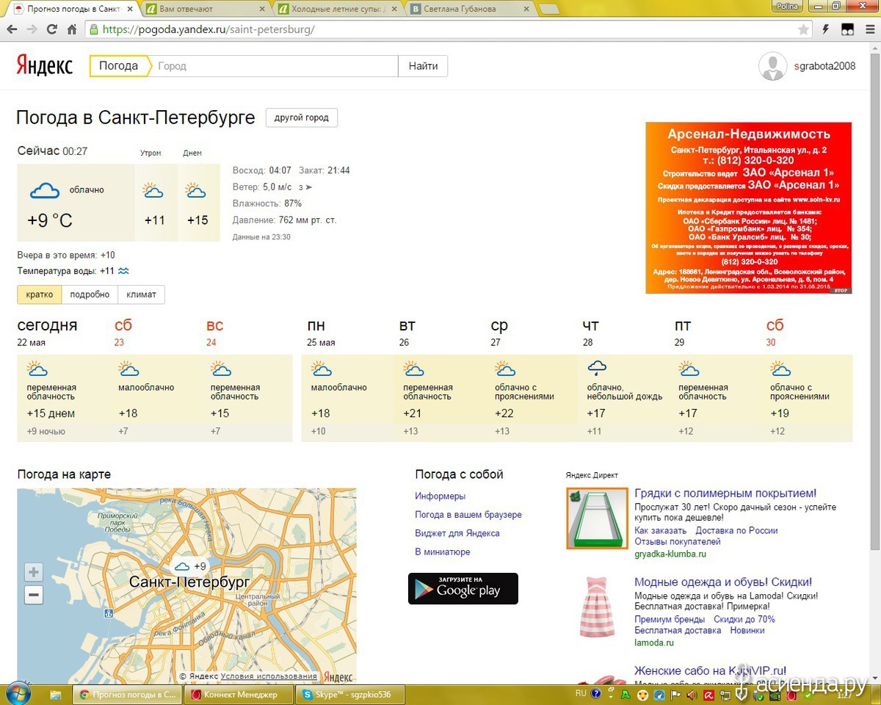Open the 'Виджет для Яндекса' link
Viewport: 881px width, 705px height.
(x=457, y=533)
